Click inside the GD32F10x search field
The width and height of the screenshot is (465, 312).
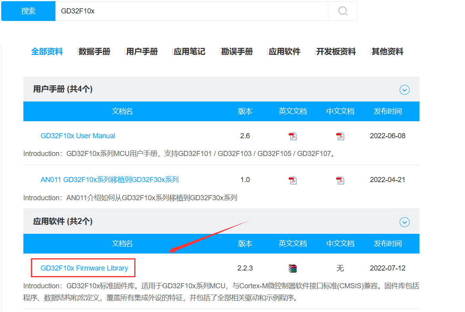(158, 11)
